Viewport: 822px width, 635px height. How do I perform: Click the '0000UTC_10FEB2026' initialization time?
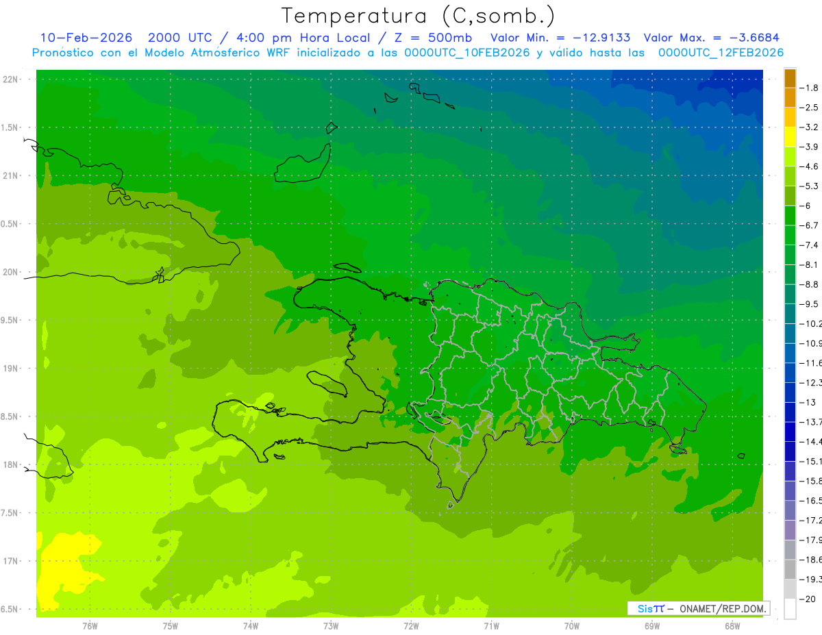pyautogui.click(x=466, y=53)
